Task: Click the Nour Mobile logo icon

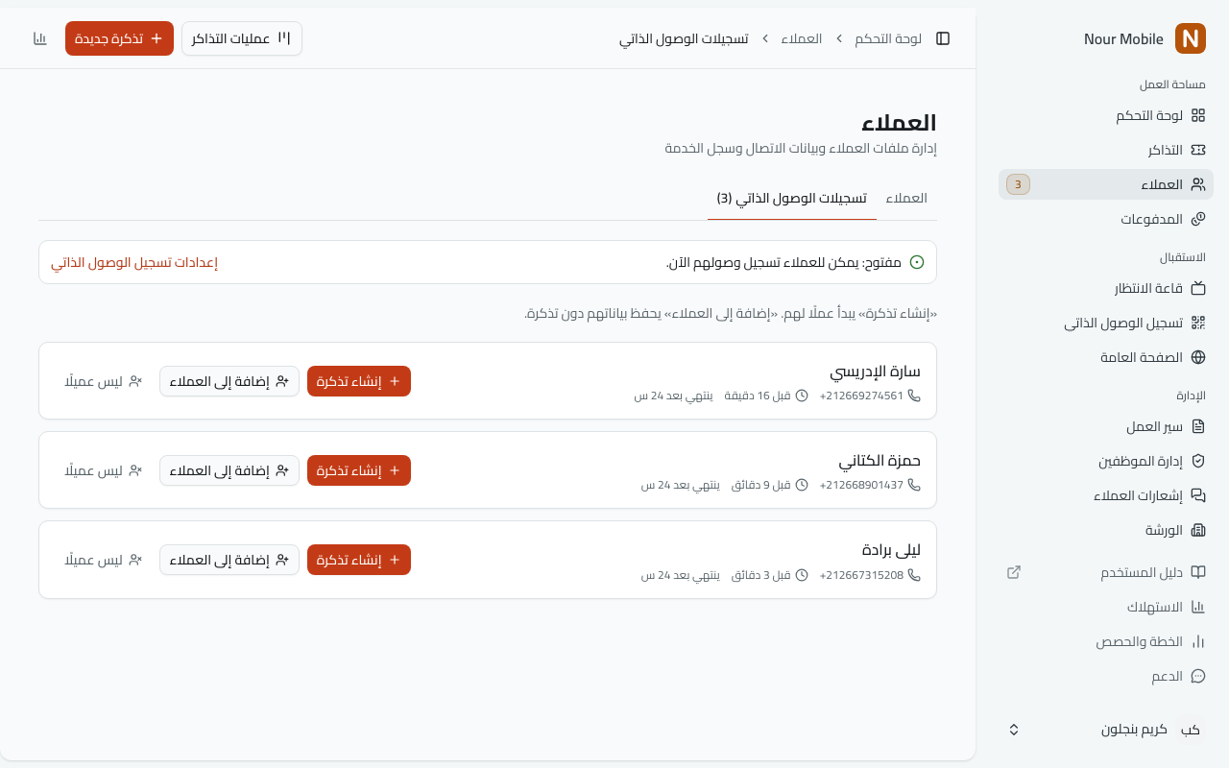Action: coord(1191,38)
